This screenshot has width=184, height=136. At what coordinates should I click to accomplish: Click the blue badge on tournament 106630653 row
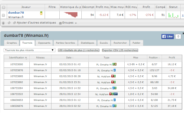[x=115, y=100]
